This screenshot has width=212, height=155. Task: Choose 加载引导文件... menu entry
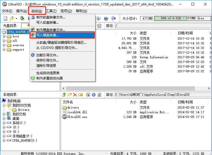tap(62, 55)
